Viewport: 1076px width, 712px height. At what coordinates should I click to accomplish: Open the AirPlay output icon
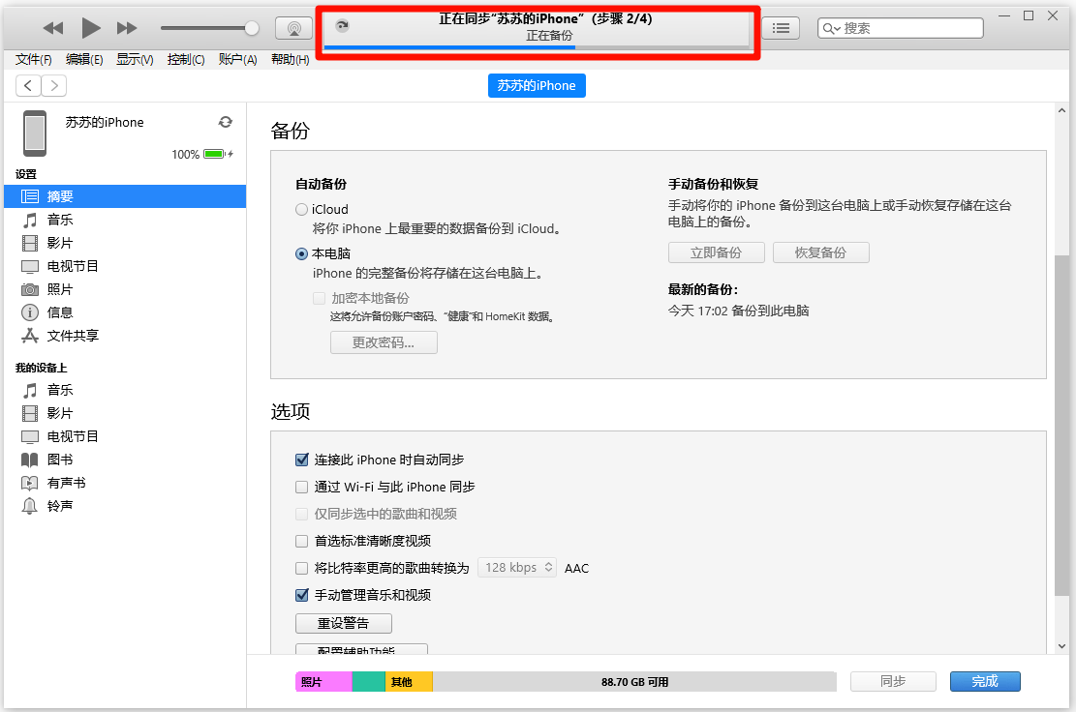293,28
